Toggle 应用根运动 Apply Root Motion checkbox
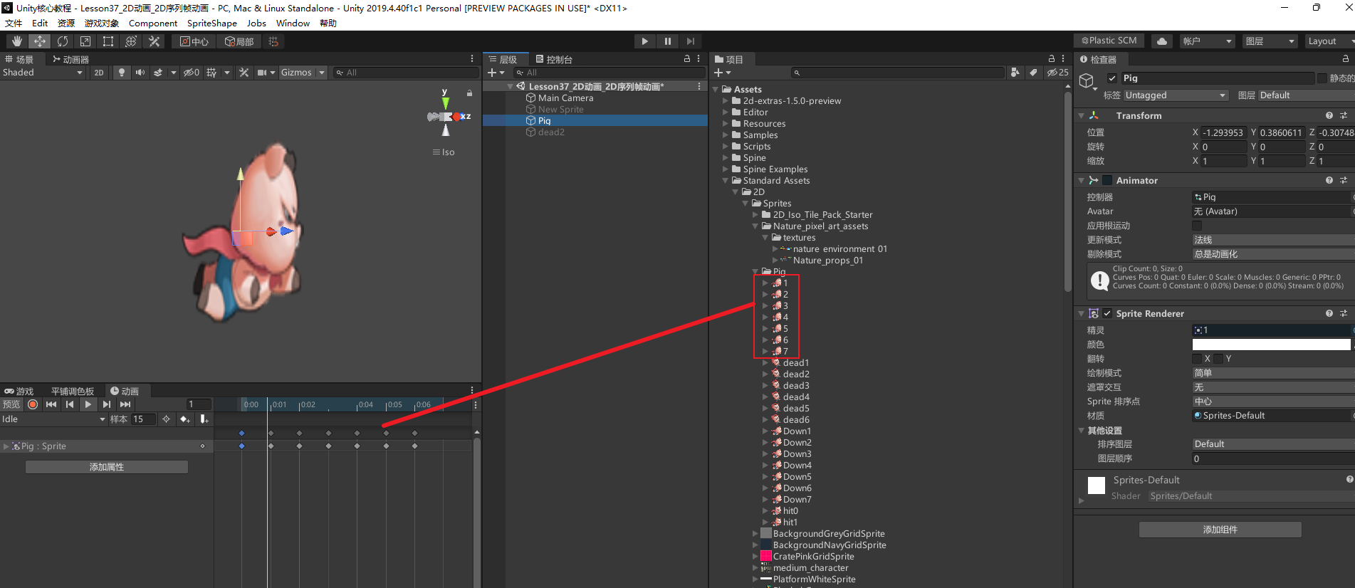 point(1197,226)
